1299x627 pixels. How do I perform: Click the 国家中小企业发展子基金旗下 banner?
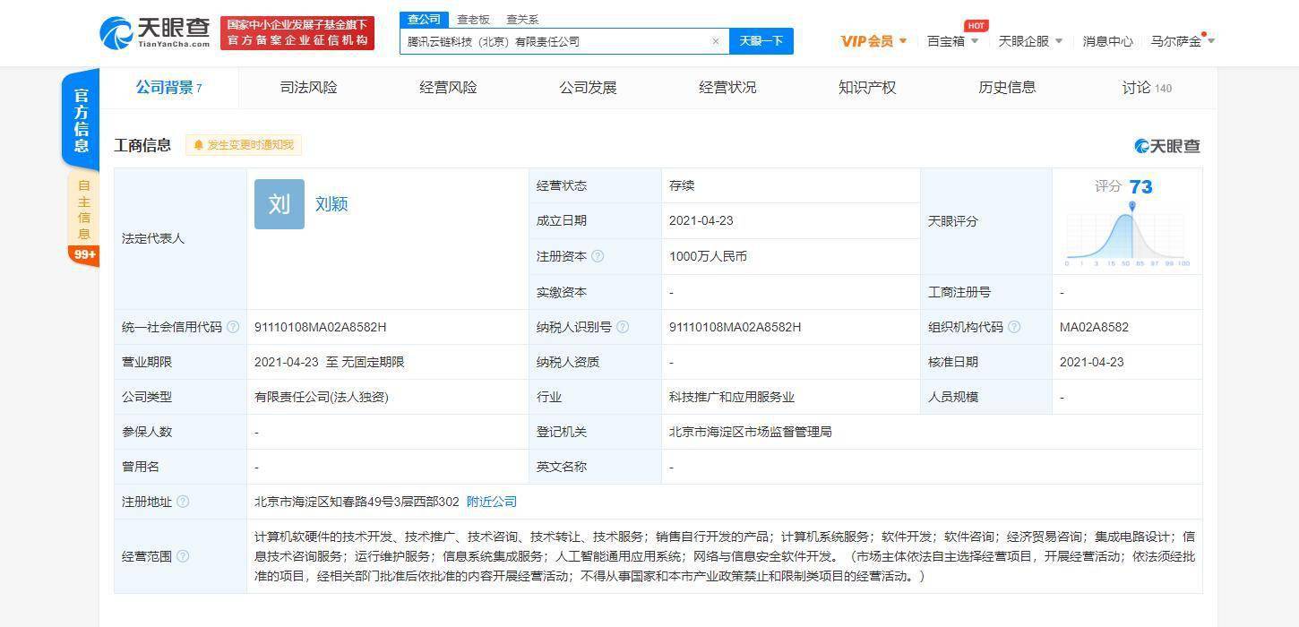click(x=297, y=32)
